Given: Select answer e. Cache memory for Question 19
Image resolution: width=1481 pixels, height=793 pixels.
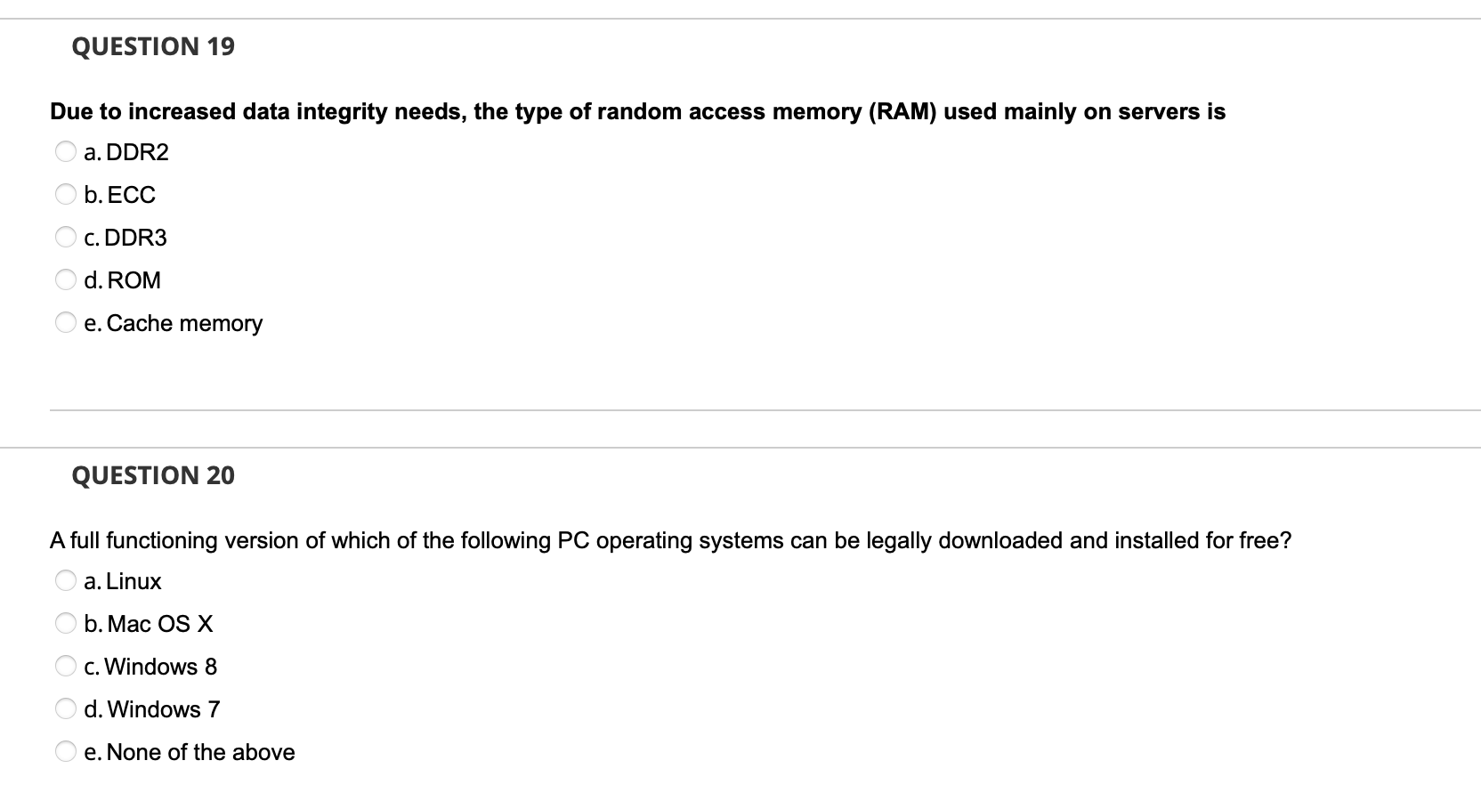Looking at the screenshot, I should [66, 321].
